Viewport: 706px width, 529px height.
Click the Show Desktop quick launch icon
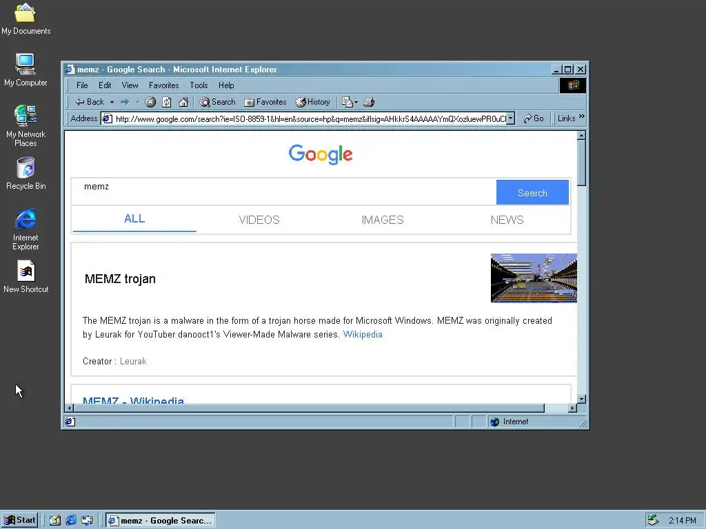click(x=55, y=521)
